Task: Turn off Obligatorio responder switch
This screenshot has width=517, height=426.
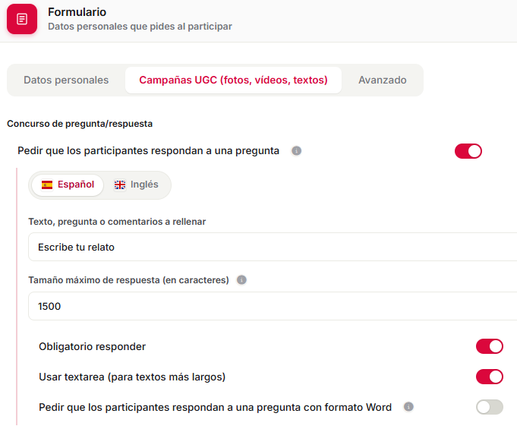Action: coord(490,346)
